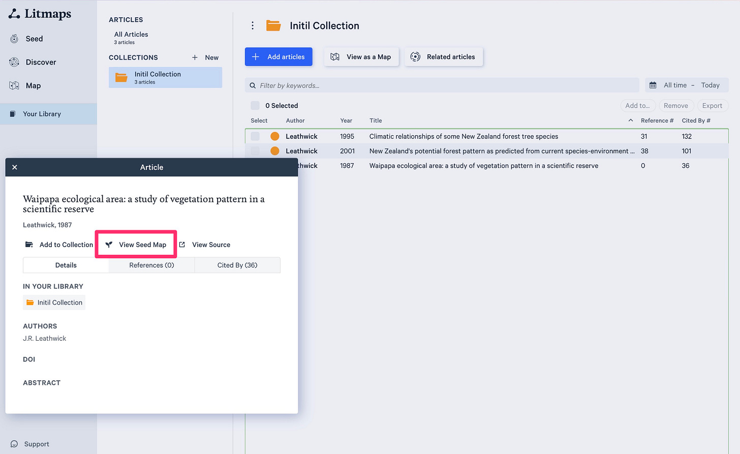Sort by Cited By # column
This screenshot has height=454, width=740.
click(696, 120)
